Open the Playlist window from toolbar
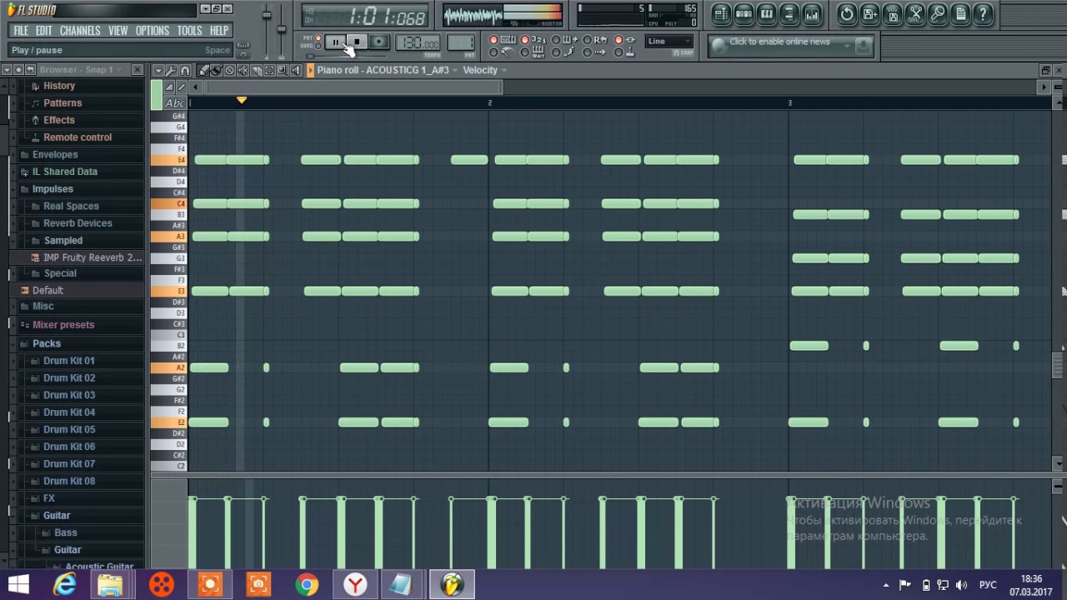1067x600 pixels. pyautogui.click(x=721, y=14)
